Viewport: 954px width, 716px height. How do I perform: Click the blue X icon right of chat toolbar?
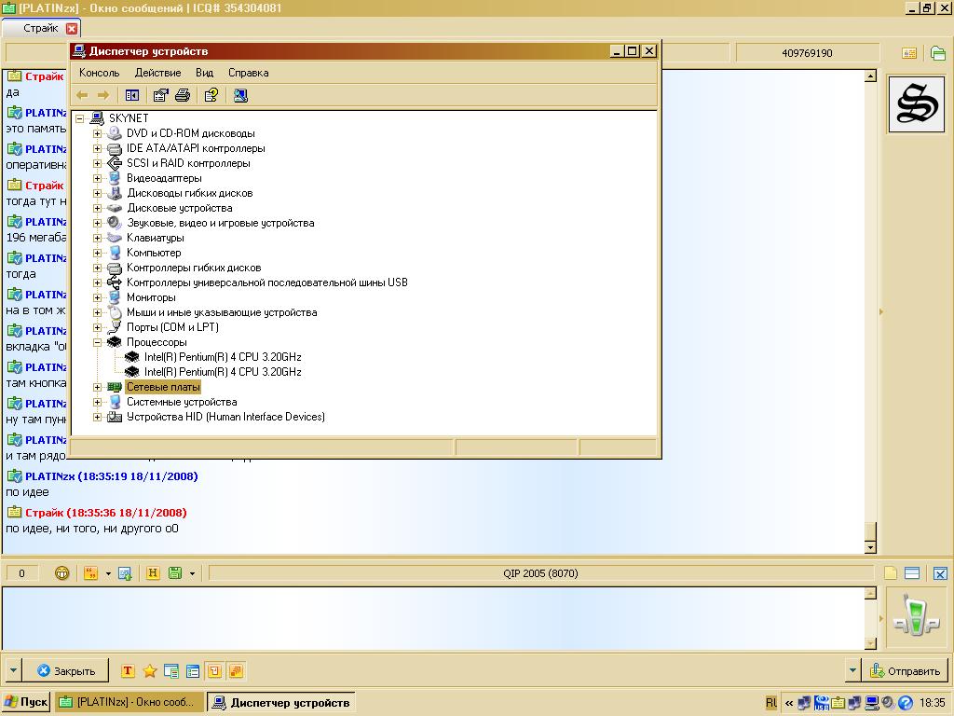pos(940,573)
